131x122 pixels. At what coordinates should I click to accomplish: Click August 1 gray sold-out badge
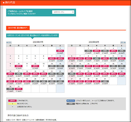(88, 51)
